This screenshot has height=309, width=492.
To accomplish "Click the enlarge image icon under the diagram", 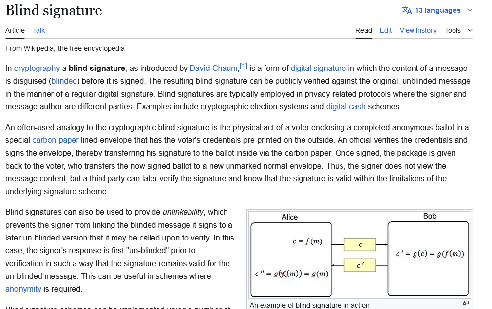I will click(466, 303).
